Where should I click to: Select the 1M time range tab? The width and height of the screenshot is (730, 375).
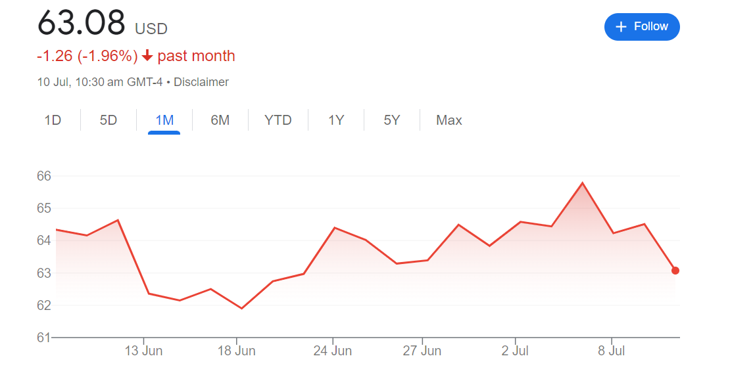click(164, 120)
